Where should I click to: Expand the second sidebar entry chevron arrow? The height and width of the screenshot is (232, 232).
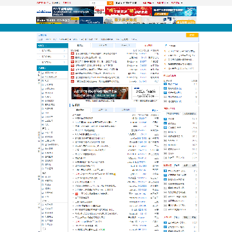point(64,57)
